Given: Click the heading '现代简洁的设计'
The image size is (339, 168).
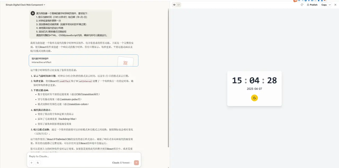Looking at the screenshot, I should point(43,110).
